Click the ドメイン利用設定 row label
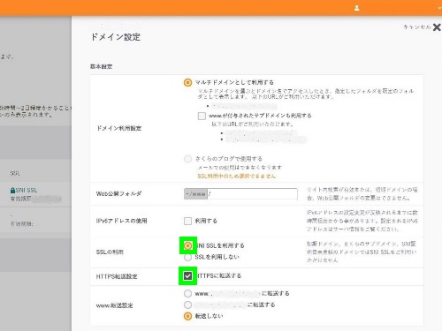442x331 pixels. tap(119, 128)
